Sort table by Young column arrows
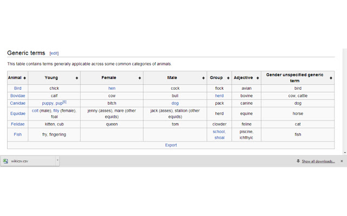Viewport: 347px width, 216px height. click(77, 78)
